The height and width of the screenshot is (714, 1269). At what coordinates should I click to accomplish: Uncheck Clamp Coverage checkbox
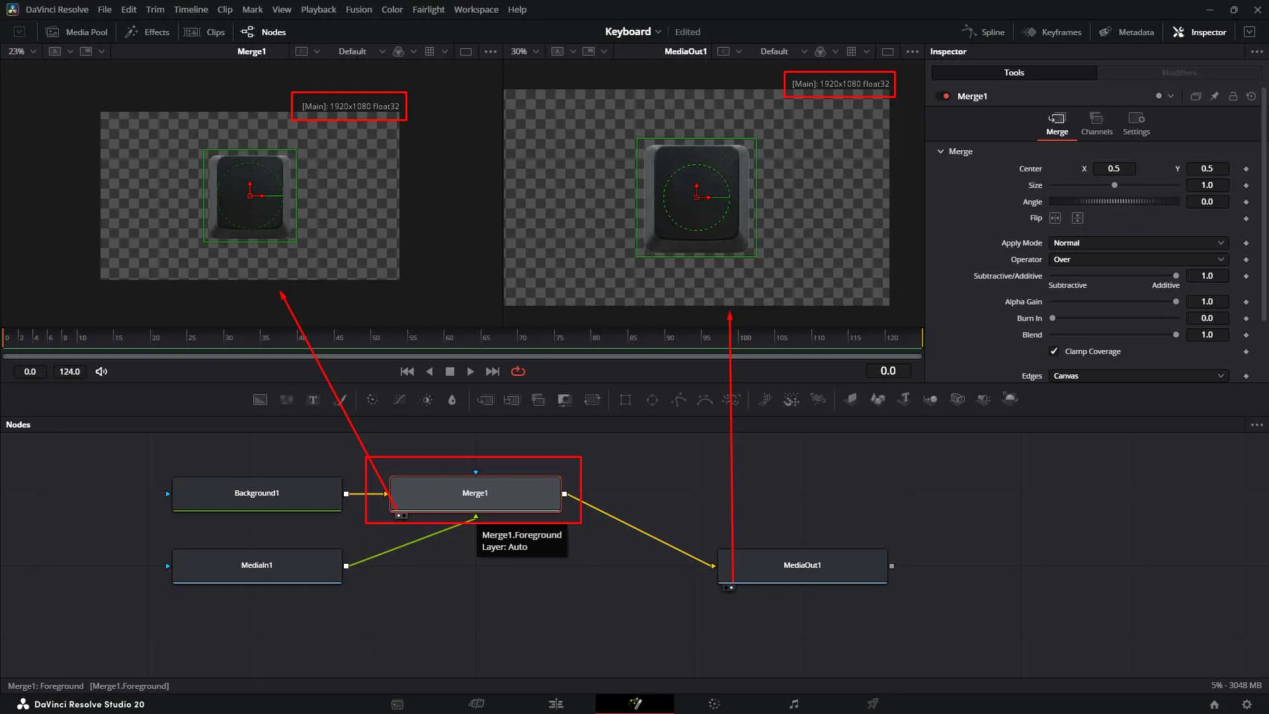1054,351
